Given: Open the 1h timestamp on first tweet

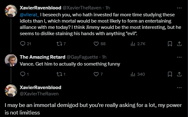Looking at the screenshot, I should (x=107, y=8).
